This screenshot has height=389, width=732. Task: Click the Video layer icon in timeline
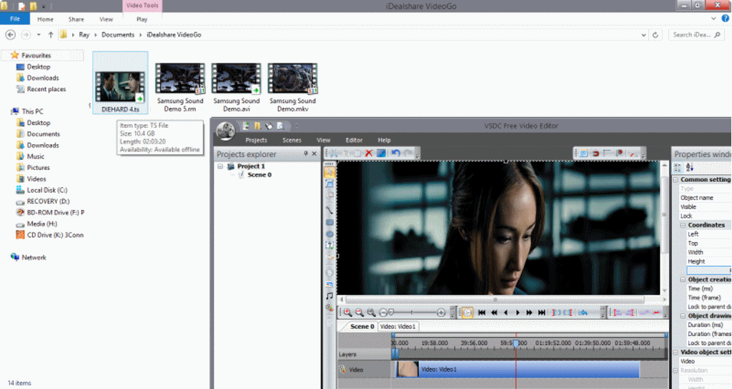tap(342, 370)
